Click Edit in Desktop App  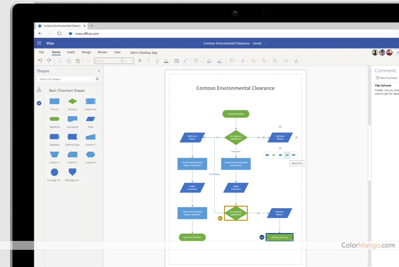click(x=144, y=53)
